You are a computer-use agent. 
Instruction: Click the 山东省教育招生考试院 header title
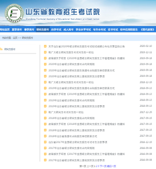pos(62,12)
